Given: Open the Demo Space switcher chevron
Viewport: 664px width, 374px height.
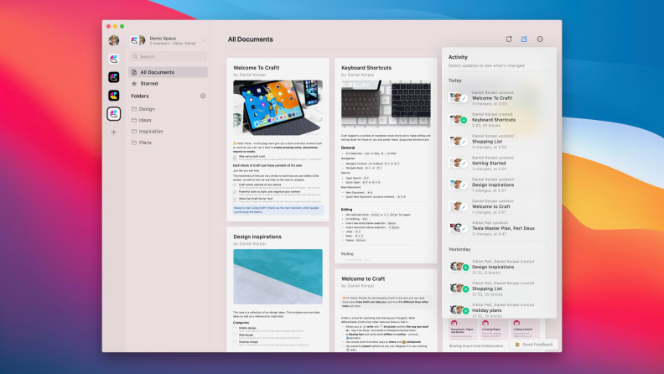Looking at the screenshot, I should click(204, 40).
